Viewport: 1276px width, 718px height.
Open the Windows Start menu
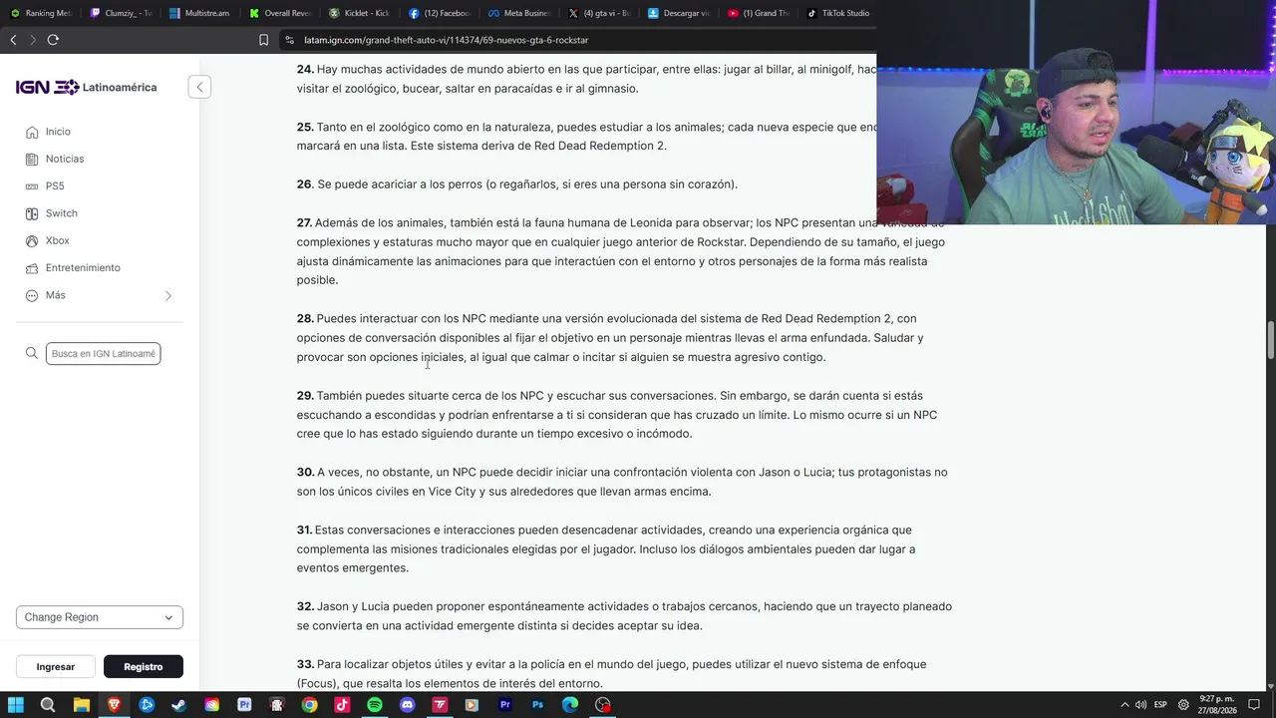tap(16, 705)
